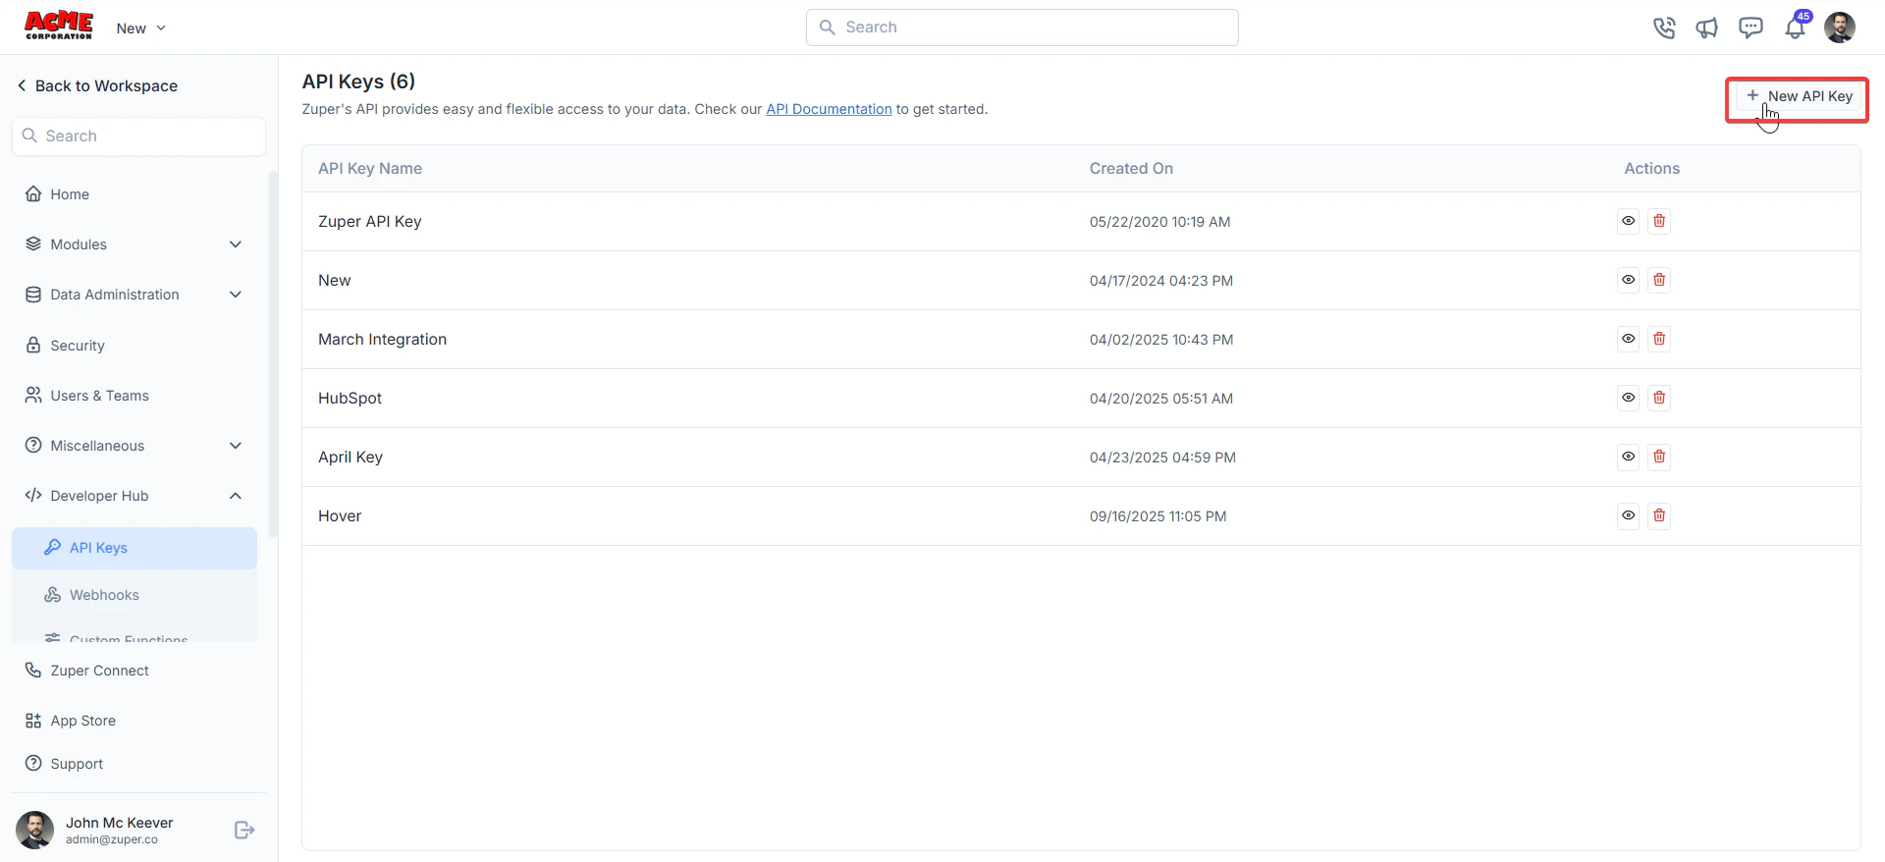Open the New dropdown in the header
Viewport: 1885px width, 862px height.
click(x=140, y=28)
